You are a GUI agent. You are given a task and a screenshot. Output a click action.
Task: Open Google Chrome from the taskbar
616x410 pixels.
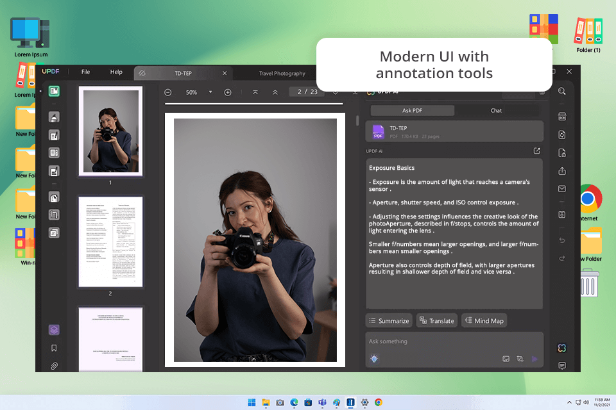click(379, 402)
